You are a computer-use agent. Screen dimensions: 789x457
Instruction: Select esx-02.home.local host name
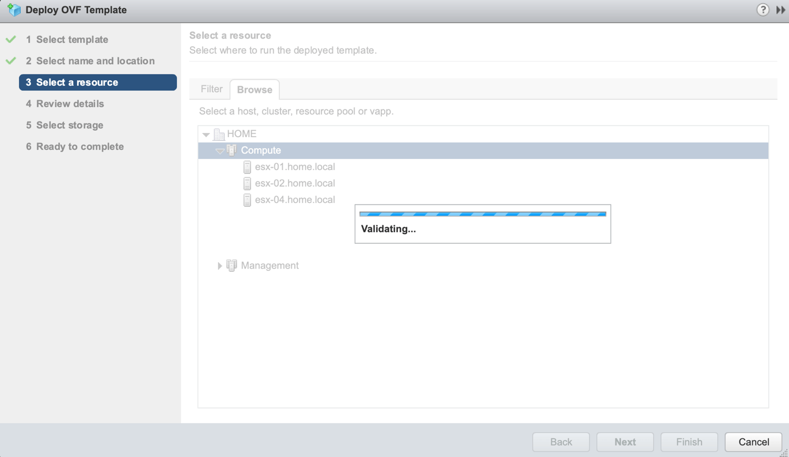click(x=295, y=183)
